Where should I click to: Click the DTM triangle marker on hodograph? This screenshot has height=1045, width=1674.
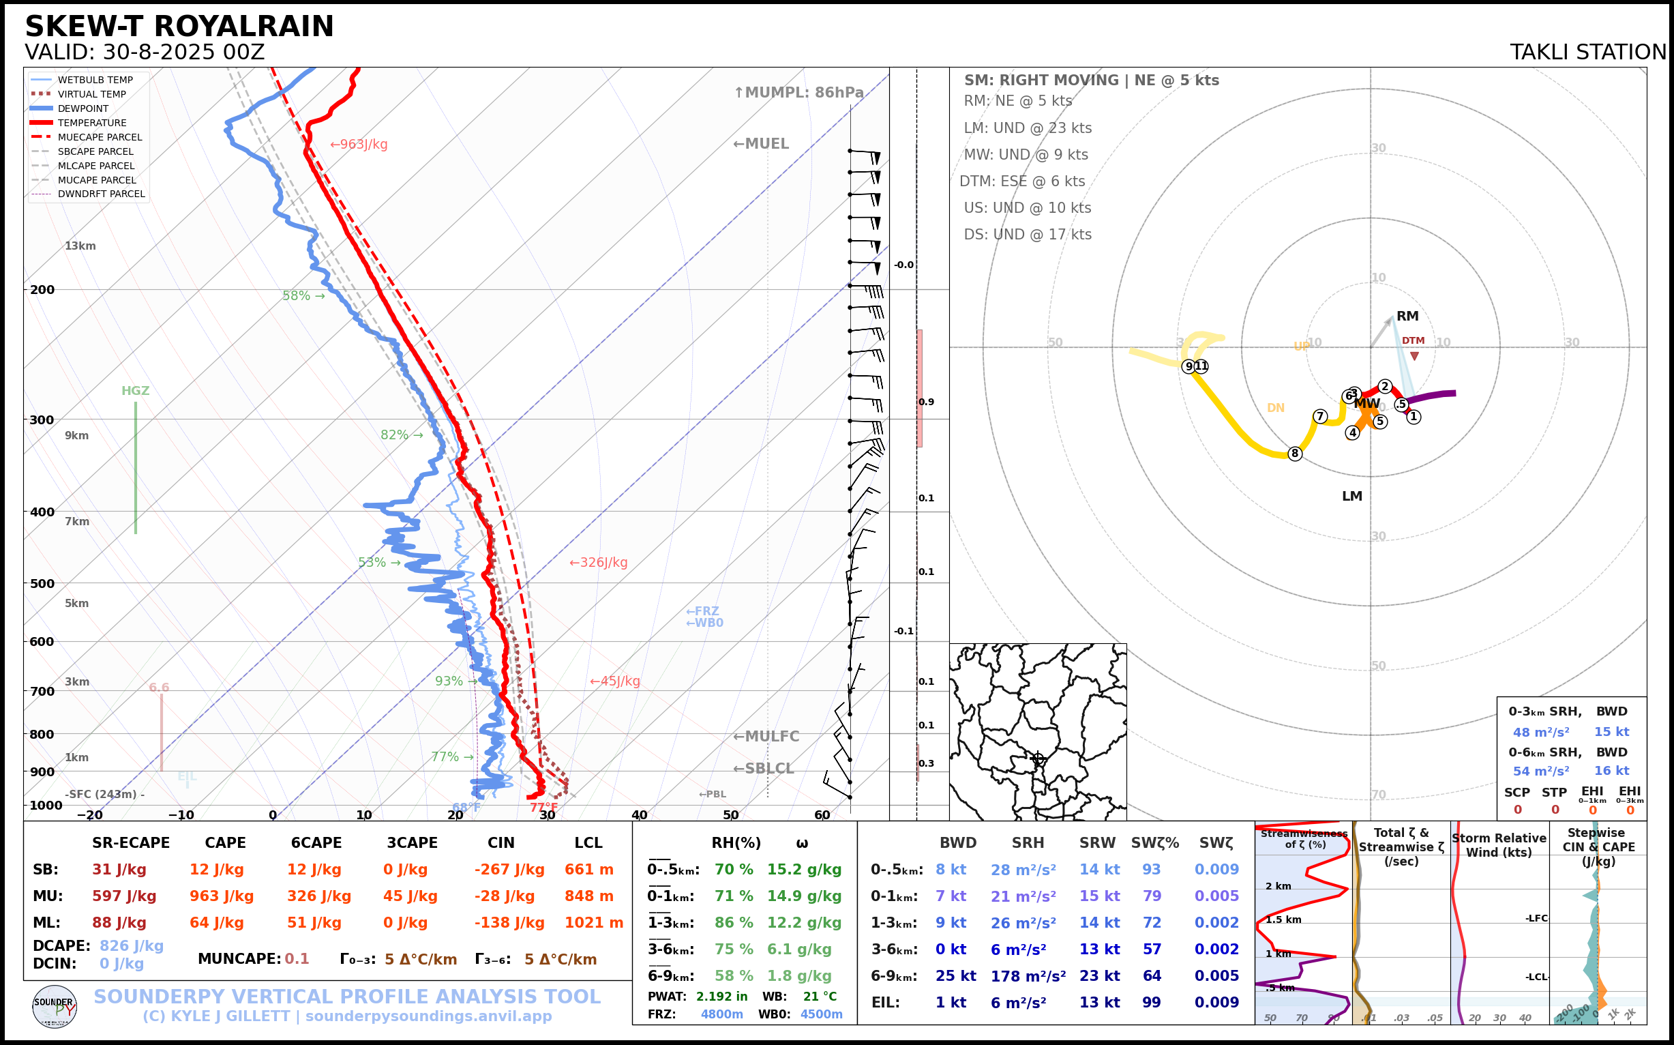1414,356
